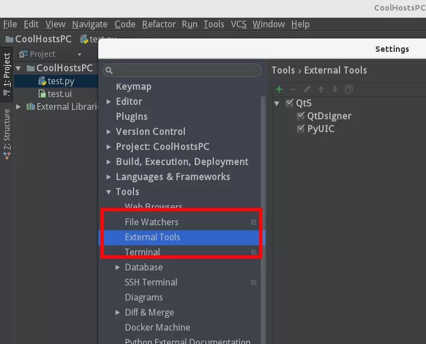Collapse the Tools settings section
Screen dimensions: 426x344
pos(109,192)
